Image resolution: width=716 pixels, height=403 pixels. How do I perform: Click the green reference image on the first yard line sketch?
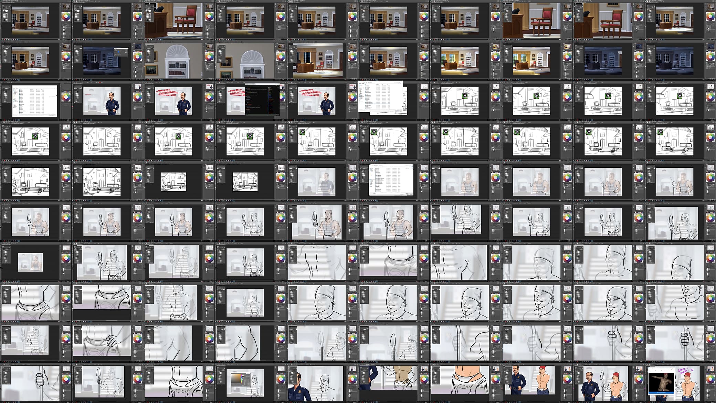465,96
